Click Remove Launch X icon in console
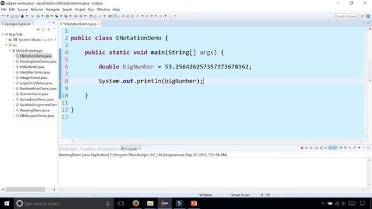This screenshot has height=209, width=372. pyautogui.click(x=306, y=148)
